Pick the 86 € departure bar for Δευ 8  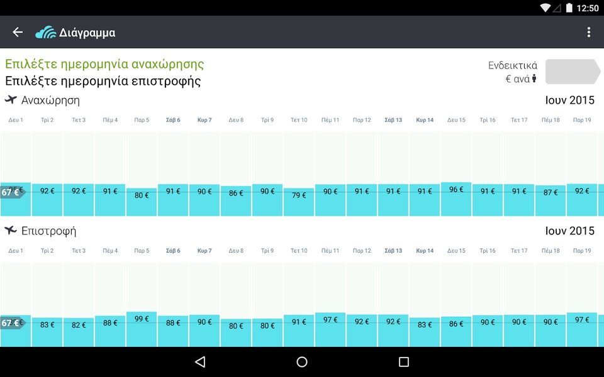(x=236, y=201)
